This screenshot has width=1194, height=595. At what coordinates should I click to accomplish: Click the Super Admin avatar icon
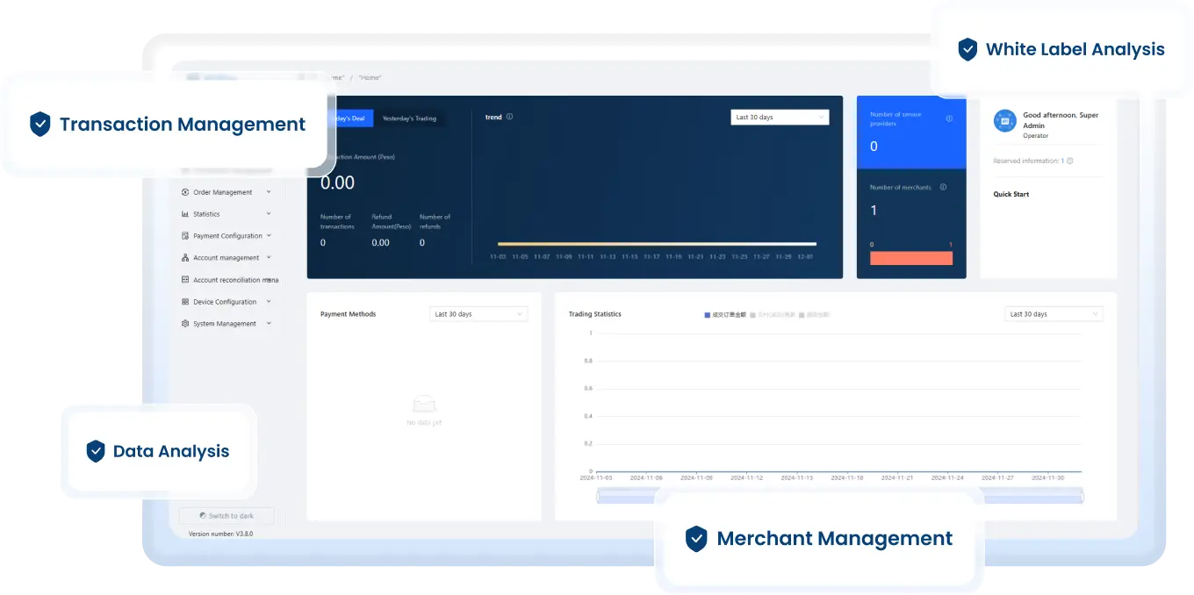click(x=1004, y=120)
